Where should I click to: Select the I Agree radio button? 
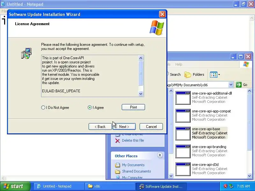90,108
